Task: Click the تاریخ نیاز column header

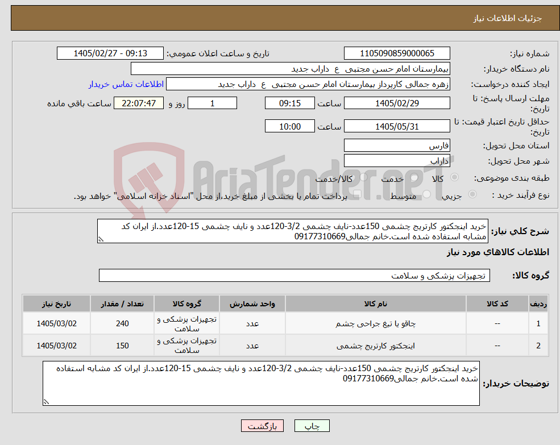Action: coord(56,303)
